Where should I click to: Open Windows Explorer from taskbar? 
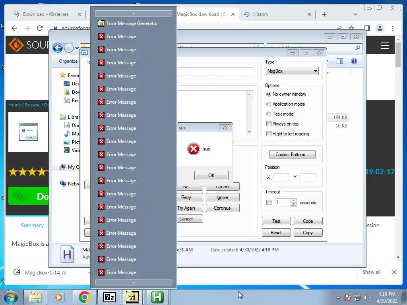[35, 297]
